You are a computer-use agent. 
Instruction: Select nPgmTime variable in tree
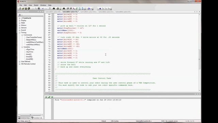[x=30, y=49]
